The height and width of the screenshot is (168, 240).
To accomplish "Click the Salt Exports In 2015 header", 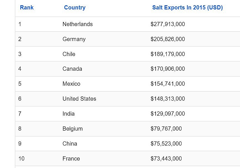I will tap(187, 8).
